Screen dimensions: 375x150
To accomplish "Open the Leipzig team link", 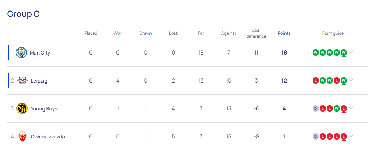I will click(x=39, y=81).
